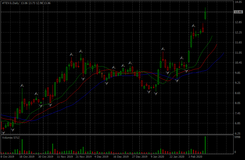Click the #TEVA,Daily chart title
Viewport: 245px width, 160px height.
click(x=10, y=3)
